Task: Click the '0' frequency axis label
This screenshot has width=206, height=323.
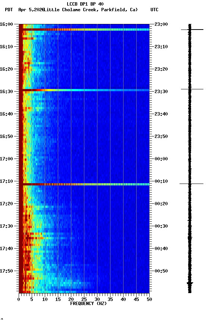Action: (19, 299)
